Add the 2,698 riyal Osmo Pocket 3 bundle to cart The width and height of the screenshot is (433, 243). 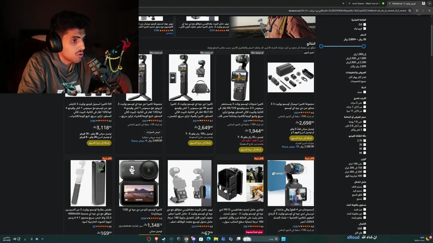(x=301, y=138)
